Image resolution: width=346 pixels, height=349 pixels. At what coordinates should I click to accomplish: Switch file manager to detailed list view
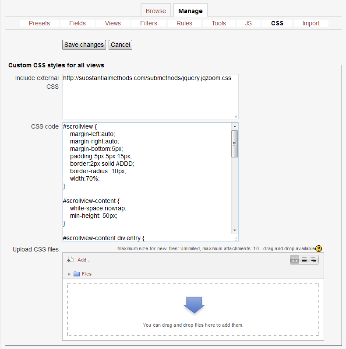coord(304,260)
